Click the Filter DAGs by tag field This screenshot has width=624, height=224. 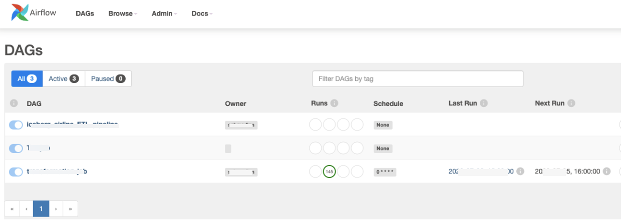point(418,78)
